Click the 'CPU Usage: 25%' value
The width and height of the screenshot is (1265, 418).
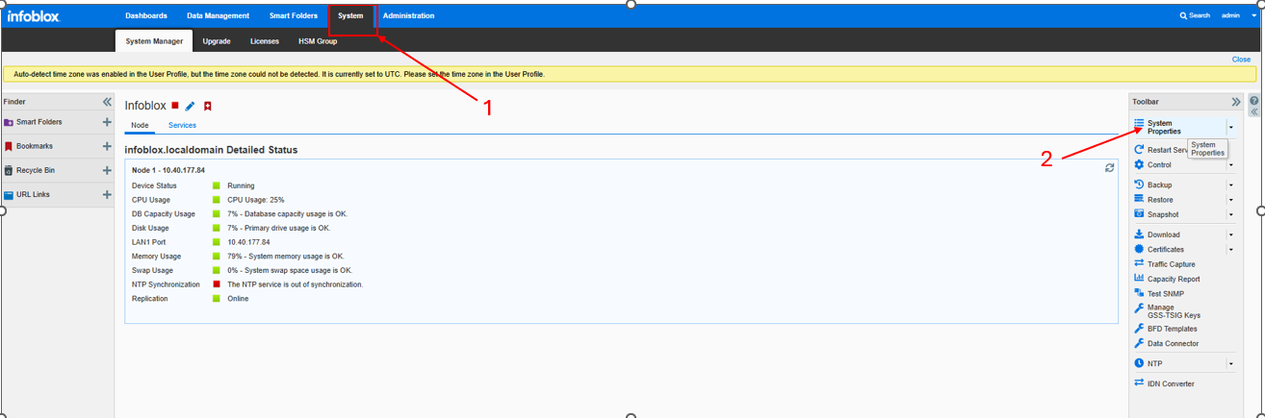tap(256, 200)
